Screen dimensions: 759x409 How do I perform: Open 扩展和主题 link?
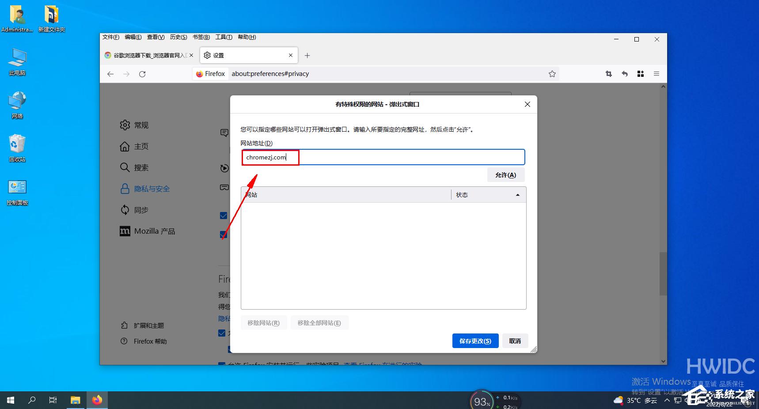coord(142,326)
